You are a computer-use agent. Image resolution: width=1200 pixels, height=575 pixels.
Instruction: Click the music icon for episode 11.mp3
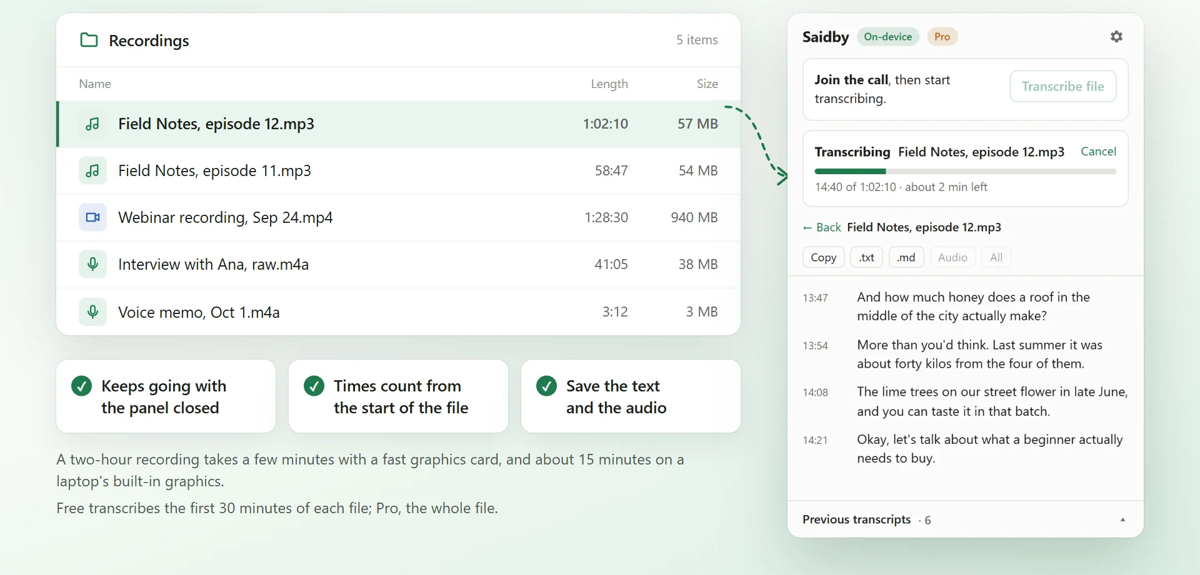tap(92, 170)
